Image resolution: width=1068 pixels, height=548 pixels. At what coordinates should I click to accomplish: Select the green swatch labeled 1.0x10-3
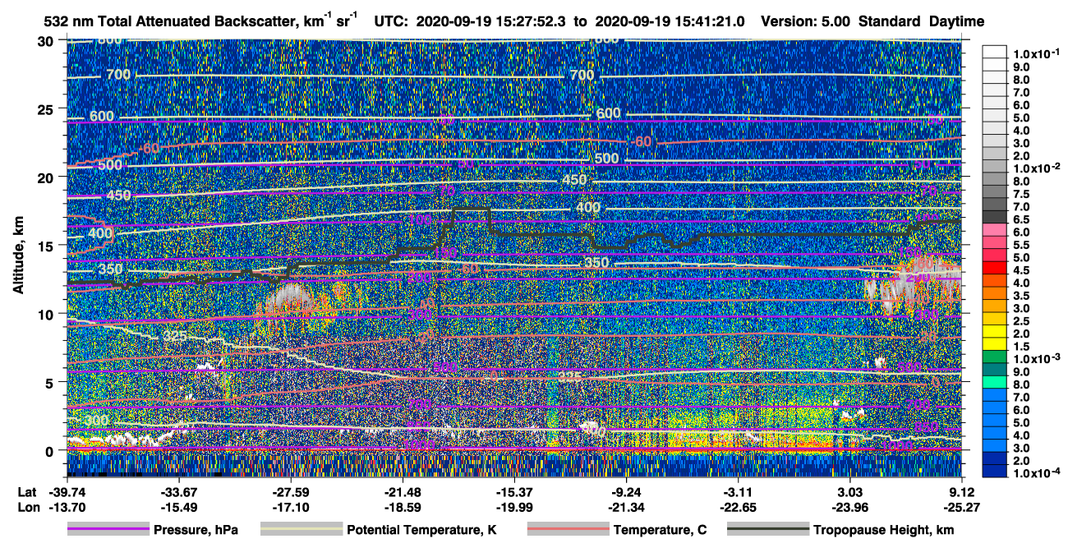coord(995,358)
